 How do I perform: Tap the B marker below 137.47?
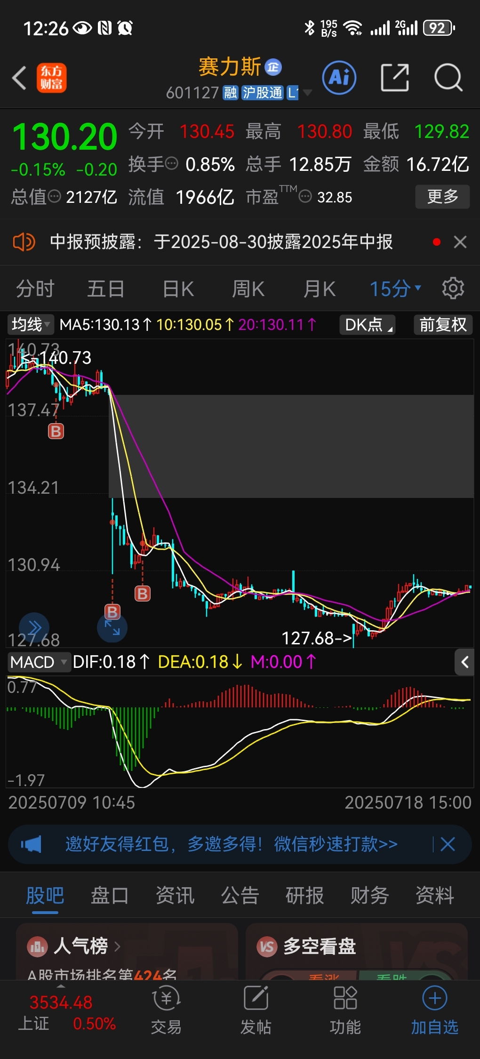[x=56, y=431]
